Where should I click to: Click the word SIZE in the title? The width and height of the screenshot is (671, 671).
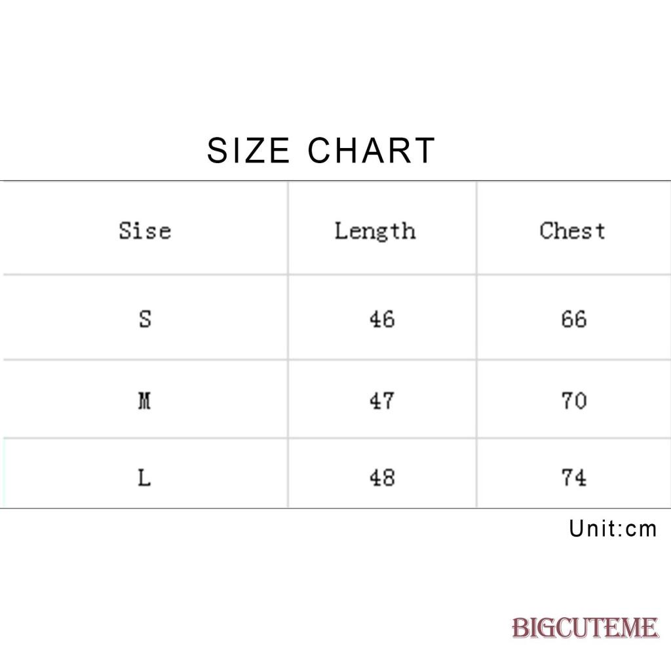(248, 151)
